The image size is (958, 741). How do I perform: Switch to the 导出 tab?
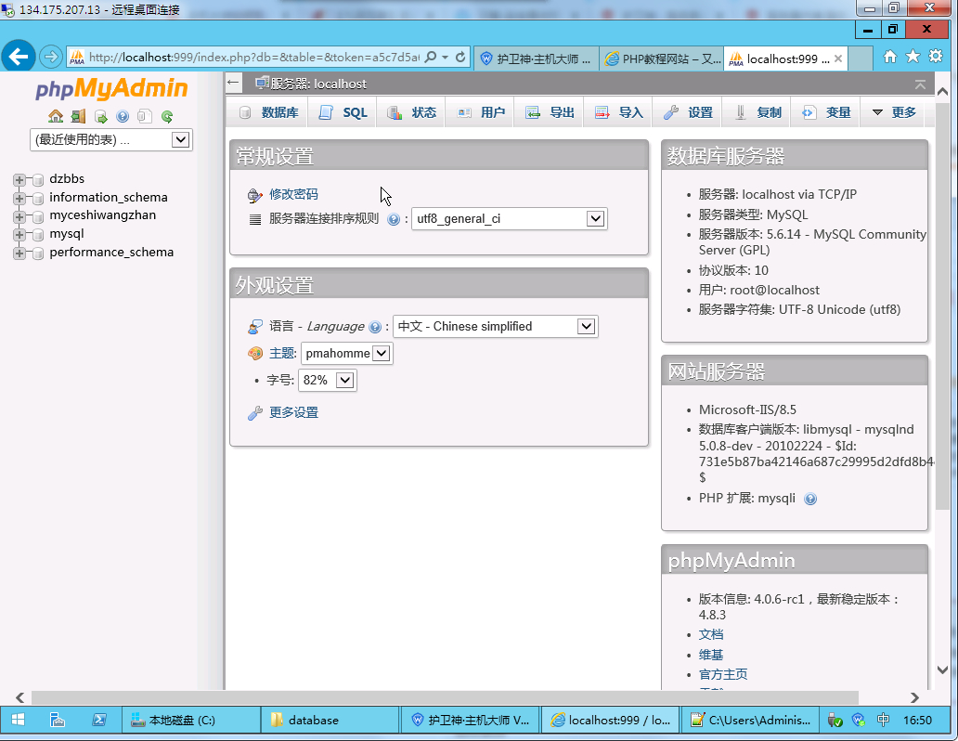click(x=550, y=112)
